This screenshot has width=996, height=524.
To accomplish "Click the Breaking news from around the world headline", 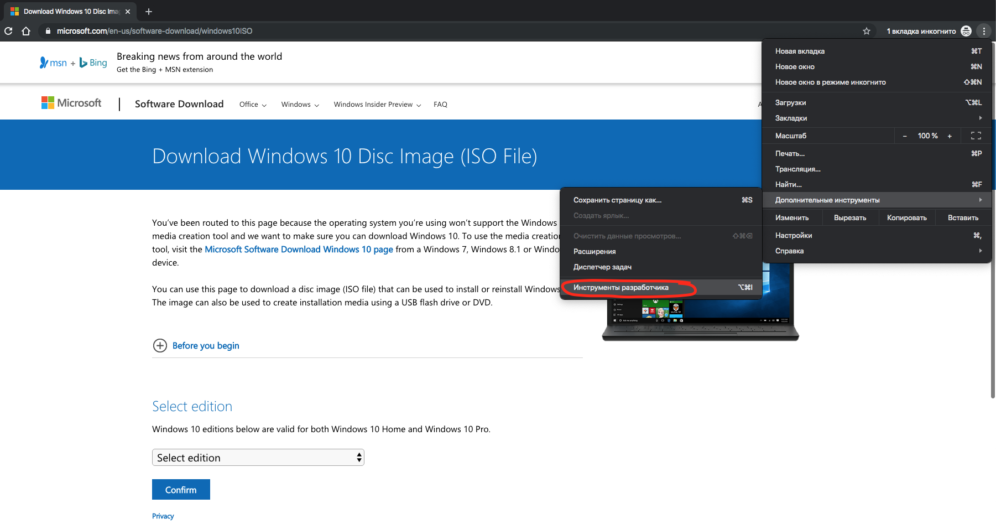I will coord(199,56).
